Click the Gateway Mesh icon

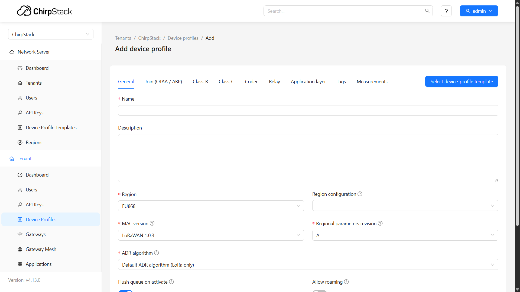(20, 249)
